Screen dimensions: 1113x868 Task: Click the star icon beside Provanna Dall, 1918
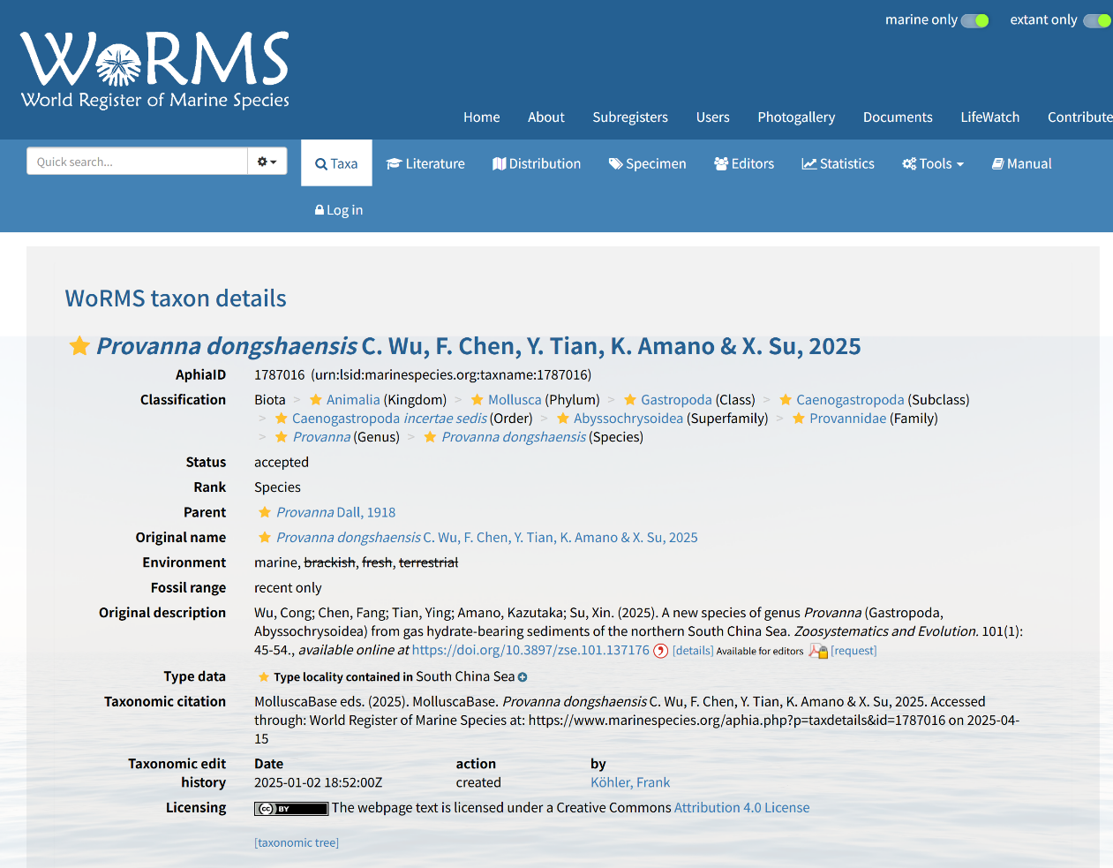click(265, 512)
